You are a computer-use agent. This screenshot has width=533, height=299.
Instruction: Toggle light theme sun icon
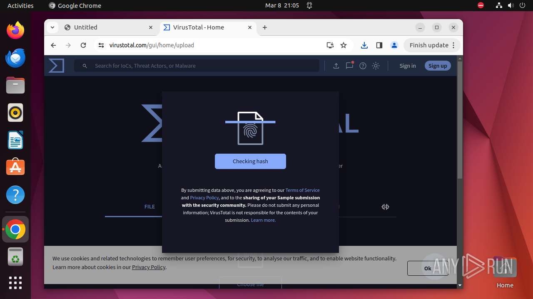click(376, 66)
